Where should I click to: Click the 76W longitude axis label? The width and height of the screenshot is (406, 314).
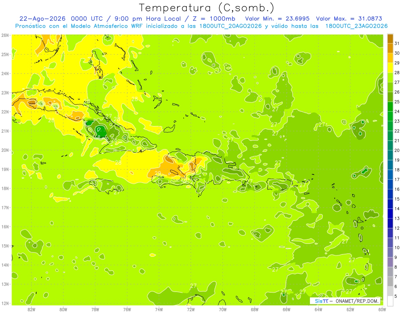[x=127, y=309]
